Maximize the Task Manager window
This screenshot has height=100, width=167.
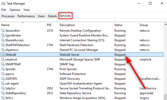coord(150,3)
